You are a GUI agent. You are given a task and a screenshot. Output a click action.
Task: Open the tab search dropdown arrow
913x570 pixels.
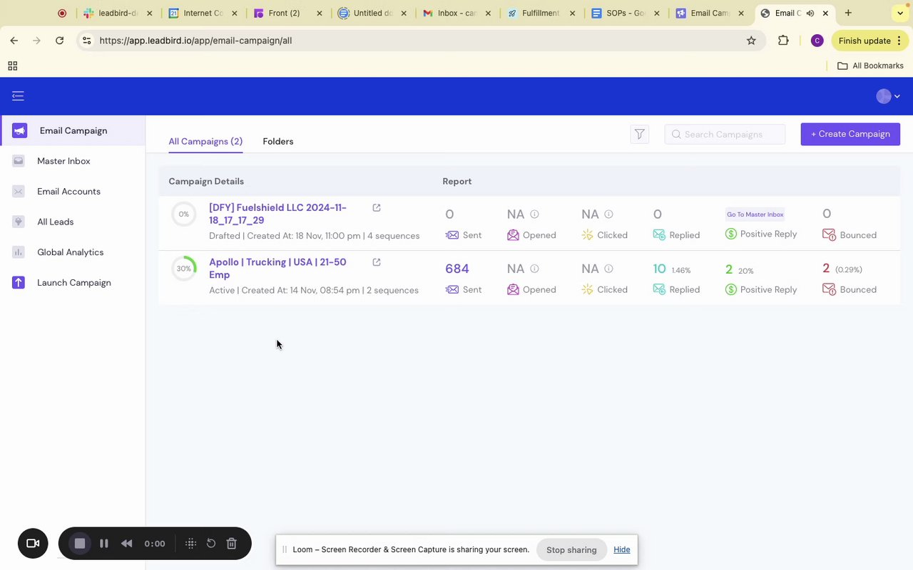[900, 13]
